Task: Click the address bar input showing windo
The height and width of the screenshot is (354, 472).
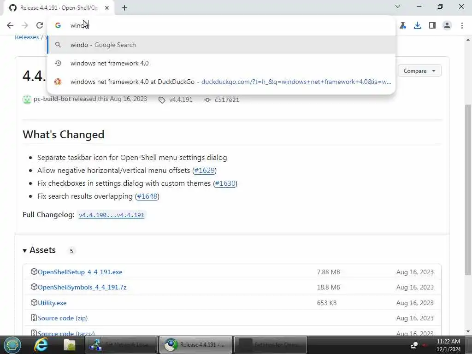Action: tap(221, 25)
